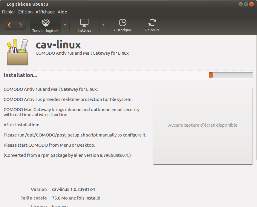Click the cav-linux package box icon
This screenshot has height=207, width=257.
(x=17, y=52)
